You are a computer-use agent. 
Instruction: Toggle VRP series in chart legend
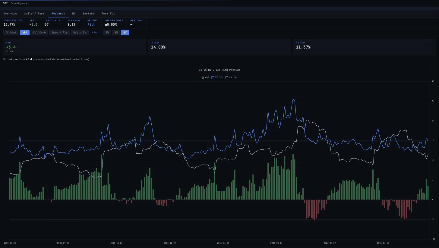[205, 78]
